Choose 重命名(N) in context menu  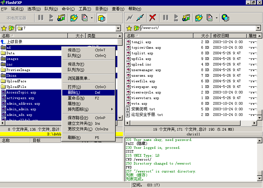pyautogui.click(x=89, y=98)
